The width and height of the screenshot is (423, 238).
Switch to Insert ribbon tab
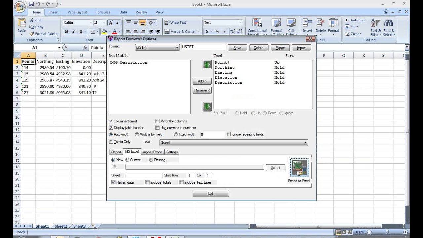coord(54,12)
